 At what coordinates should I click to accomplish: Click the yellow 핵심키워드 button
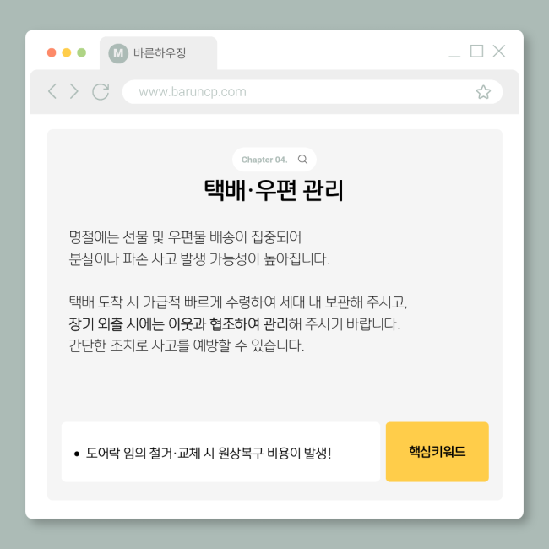(437, 452)
